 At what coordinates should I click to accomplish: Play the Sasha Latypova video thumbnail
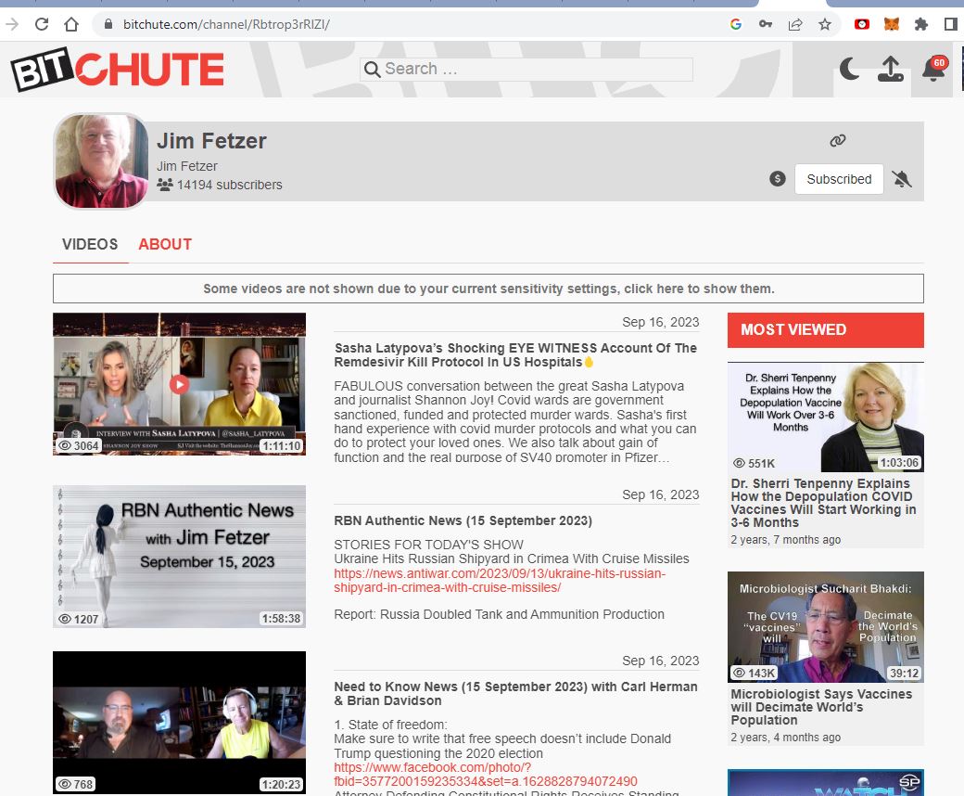pyautogui.click(x=179, y=384)
